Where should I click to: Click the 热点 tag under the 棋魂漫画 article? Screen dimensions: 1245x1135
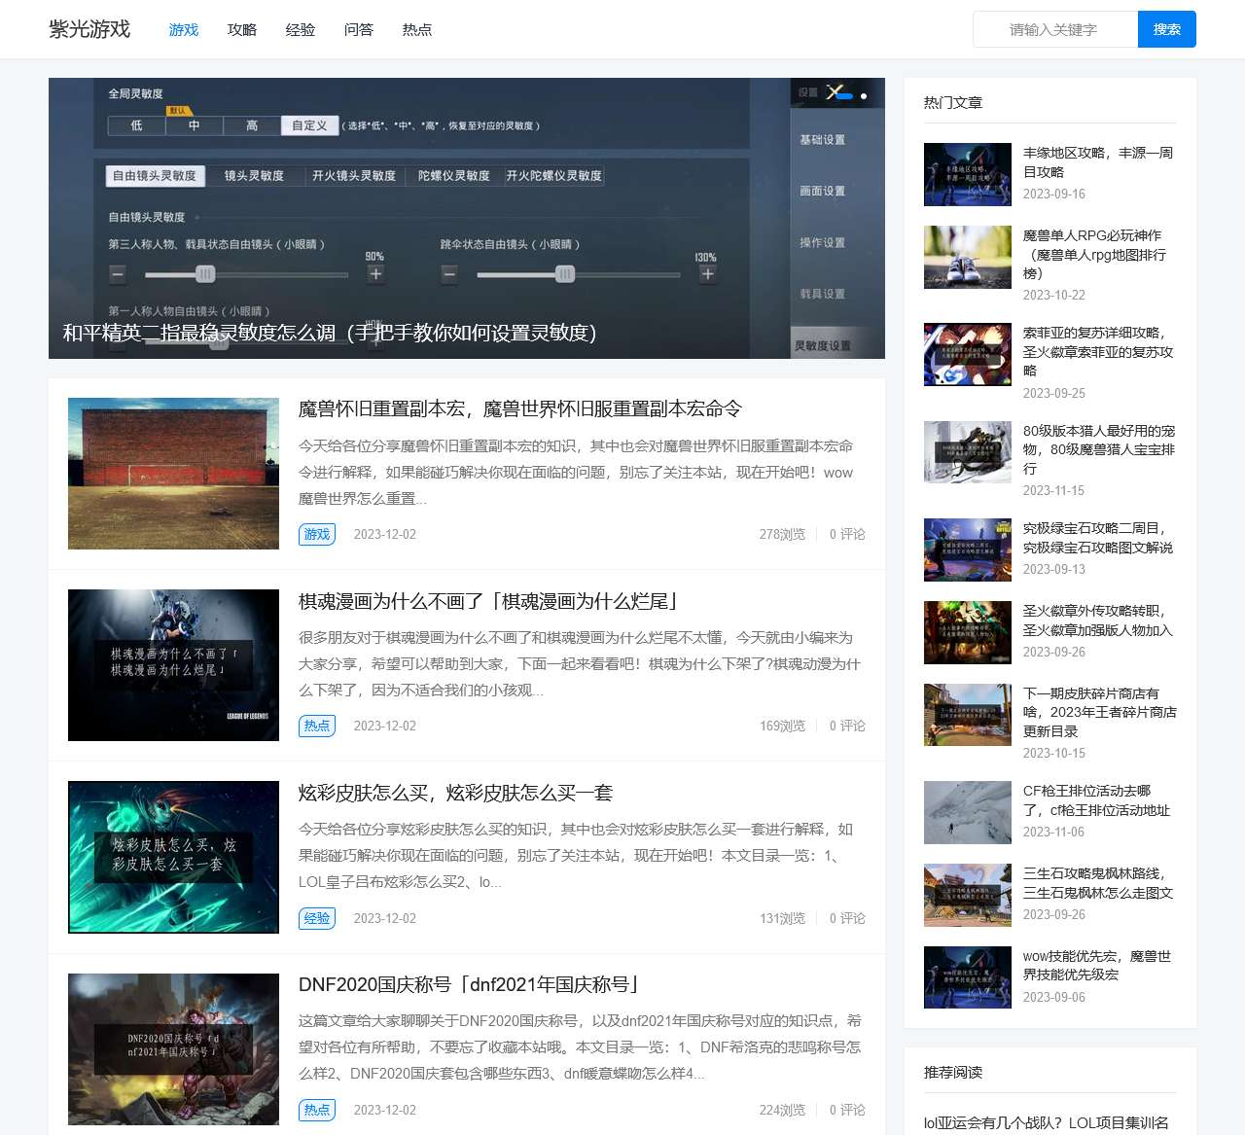click(317, 726)
